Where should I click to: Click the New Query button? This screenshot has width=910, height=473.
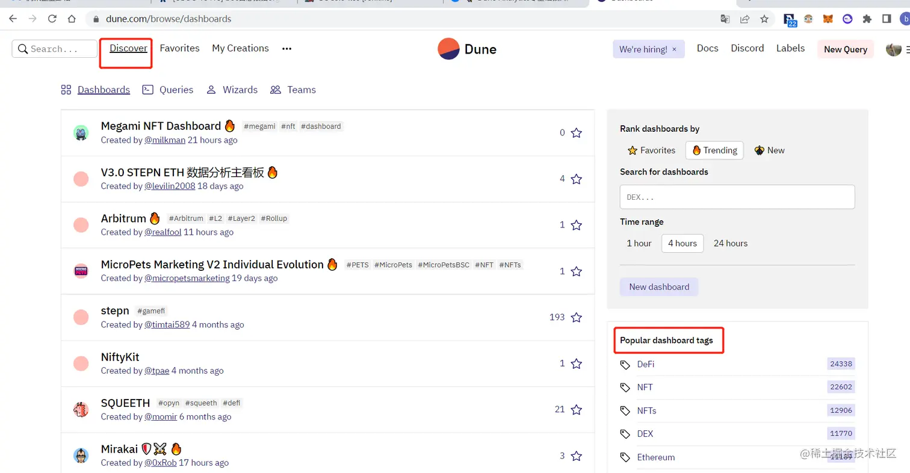(846, 49)
